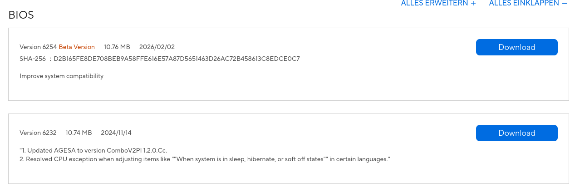Click the SHA-256 hash value string
Image resolution: width=575 pixels, height=188 pixels.
[177, 59]
